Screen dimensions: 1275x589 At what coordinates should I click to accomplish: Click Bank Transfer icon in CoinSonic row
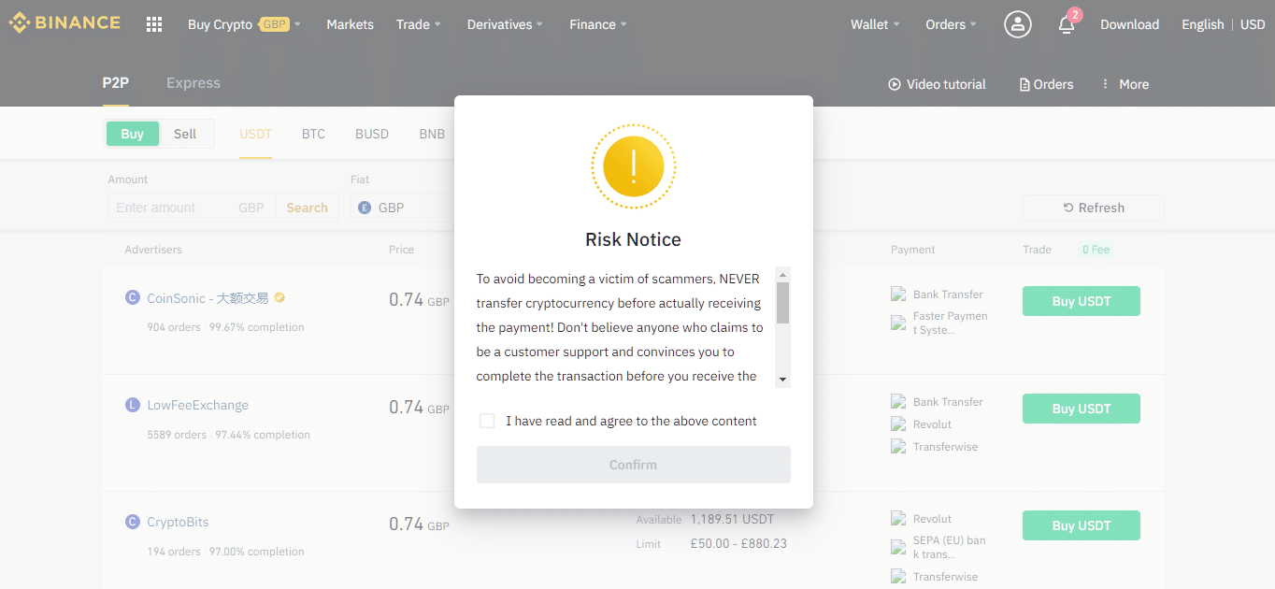[899, 294]
